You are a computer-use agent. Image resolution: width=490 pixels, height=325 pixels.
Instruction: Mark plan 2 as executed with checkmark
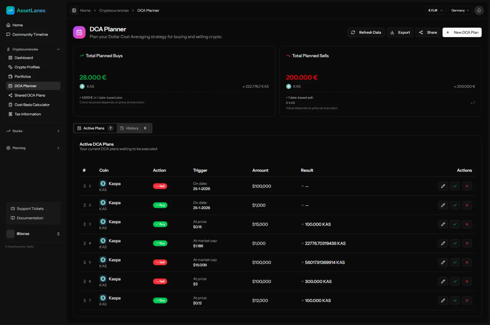point(455,205)
